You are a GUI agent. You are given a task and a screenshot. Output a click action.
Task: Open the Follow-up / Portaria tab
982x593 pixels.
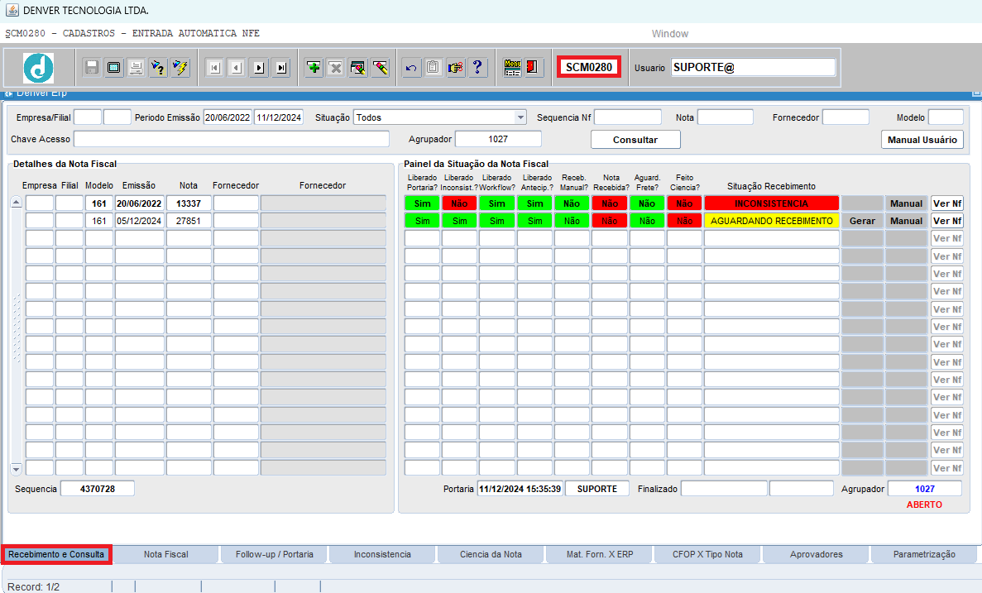click(275, 554)
